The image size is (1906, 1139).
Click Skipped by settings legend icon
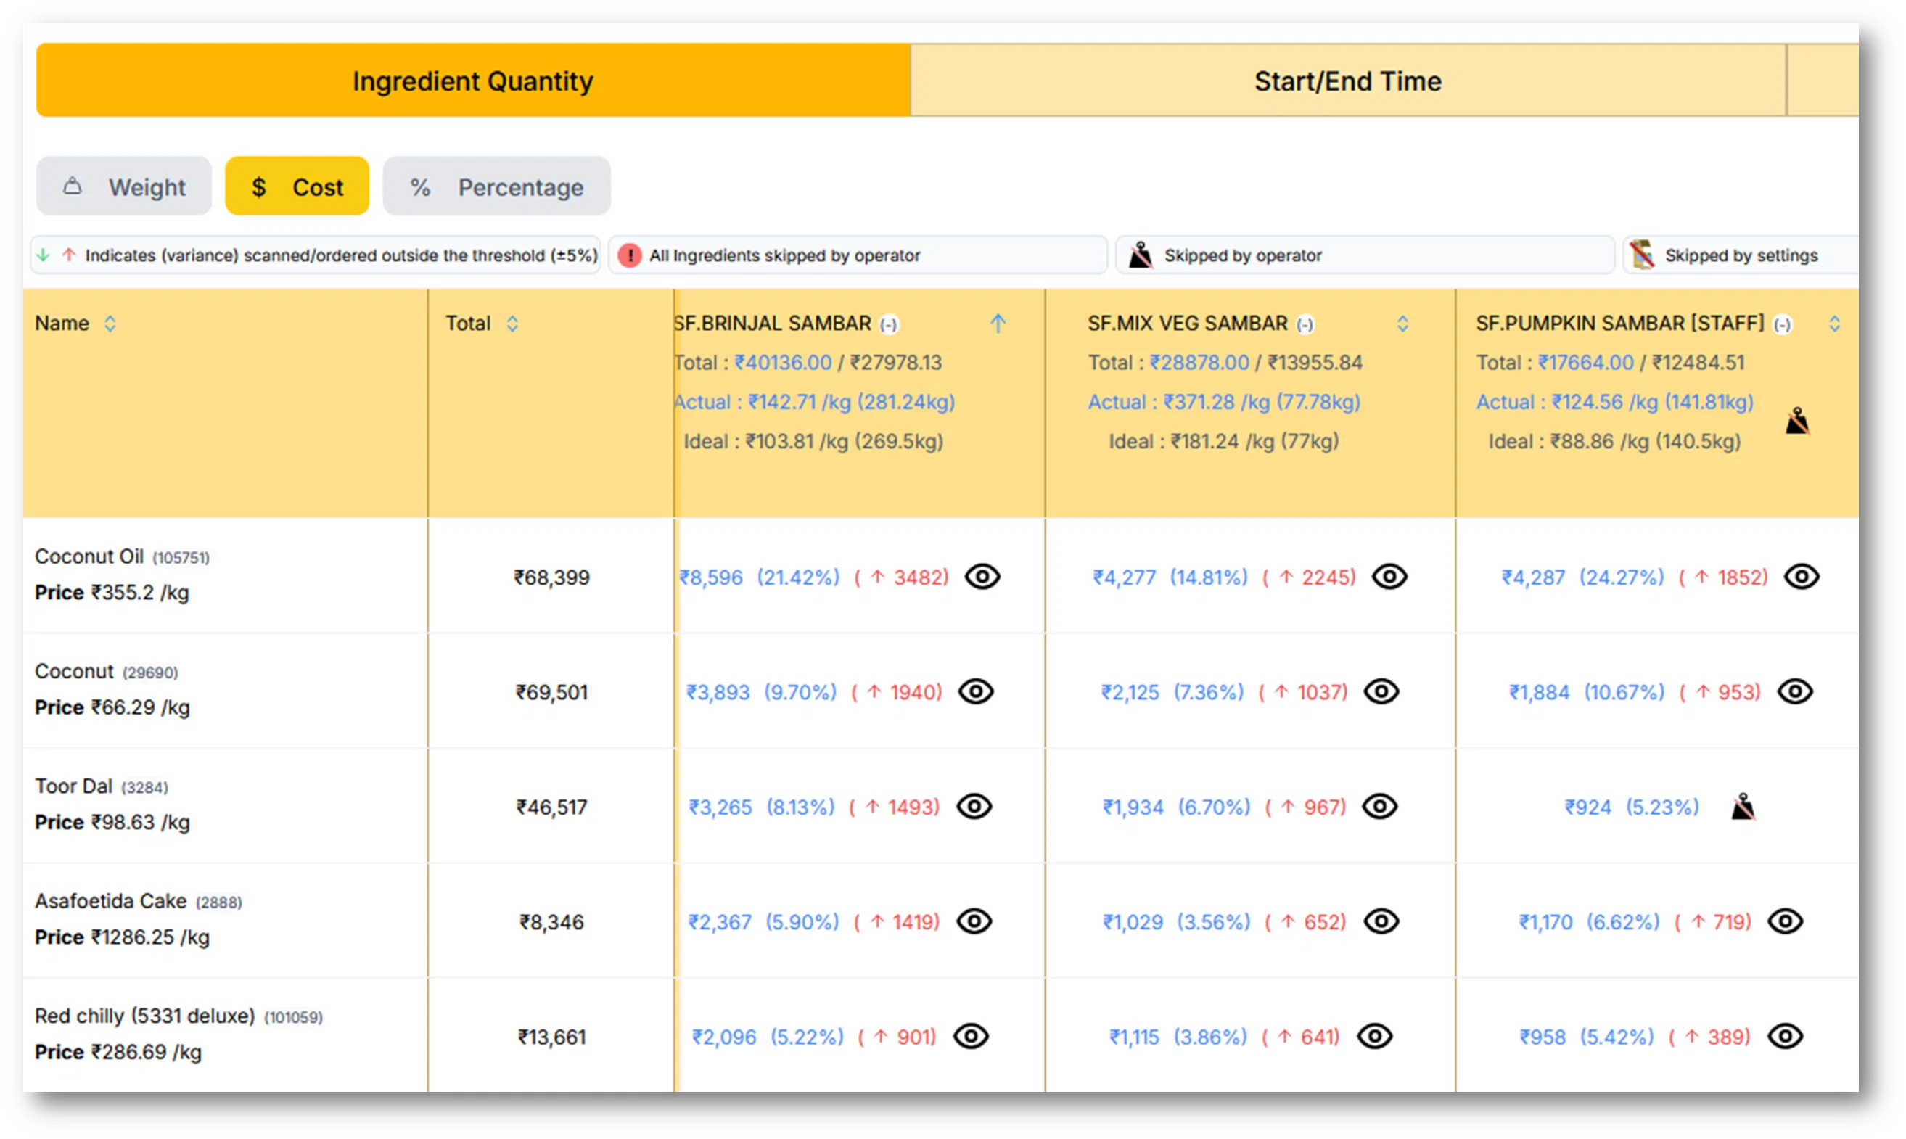pyautogui.click(x=1642, y=255)
